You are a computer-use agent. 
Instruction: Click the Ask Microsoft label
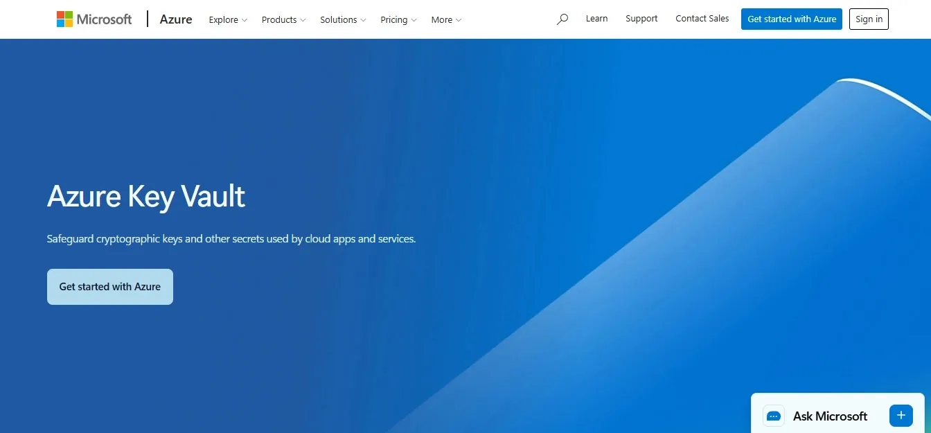[x=830, y=416]
